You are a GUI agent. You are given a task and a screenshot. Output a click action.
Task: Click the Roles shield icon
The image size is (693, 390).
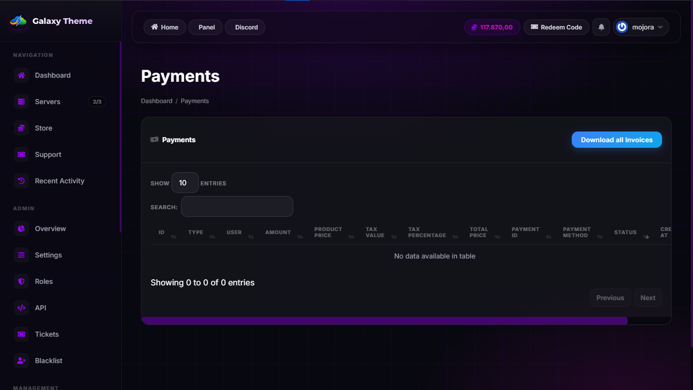[x=21, y=281]
